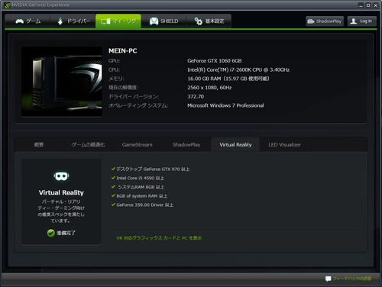Switch to the ShadowPlay sub-tab
The image size is (382, 287).
(x=186, y=145)
